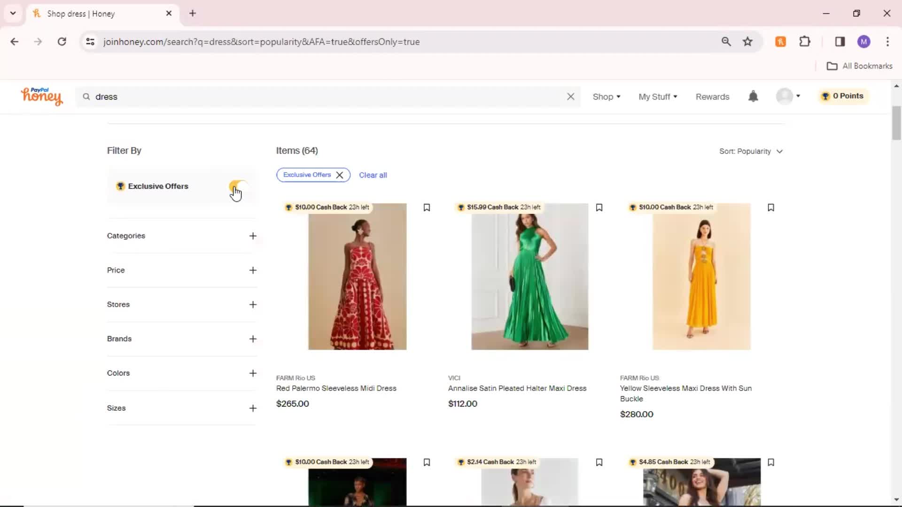
Task: Go to Rewards
Action: tap(712, 97)
